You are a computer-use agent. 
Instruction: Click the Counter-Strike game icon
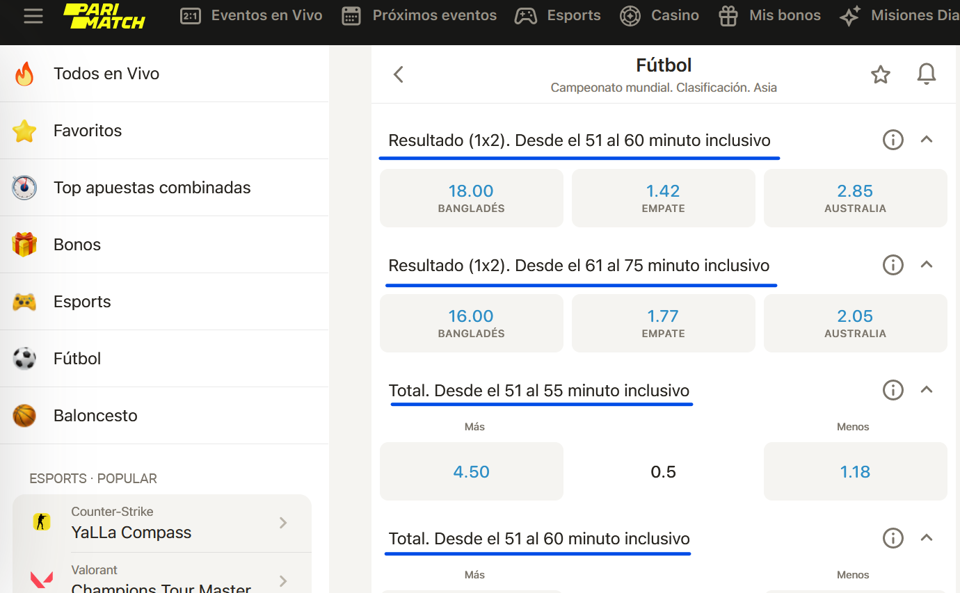(42, 521)
